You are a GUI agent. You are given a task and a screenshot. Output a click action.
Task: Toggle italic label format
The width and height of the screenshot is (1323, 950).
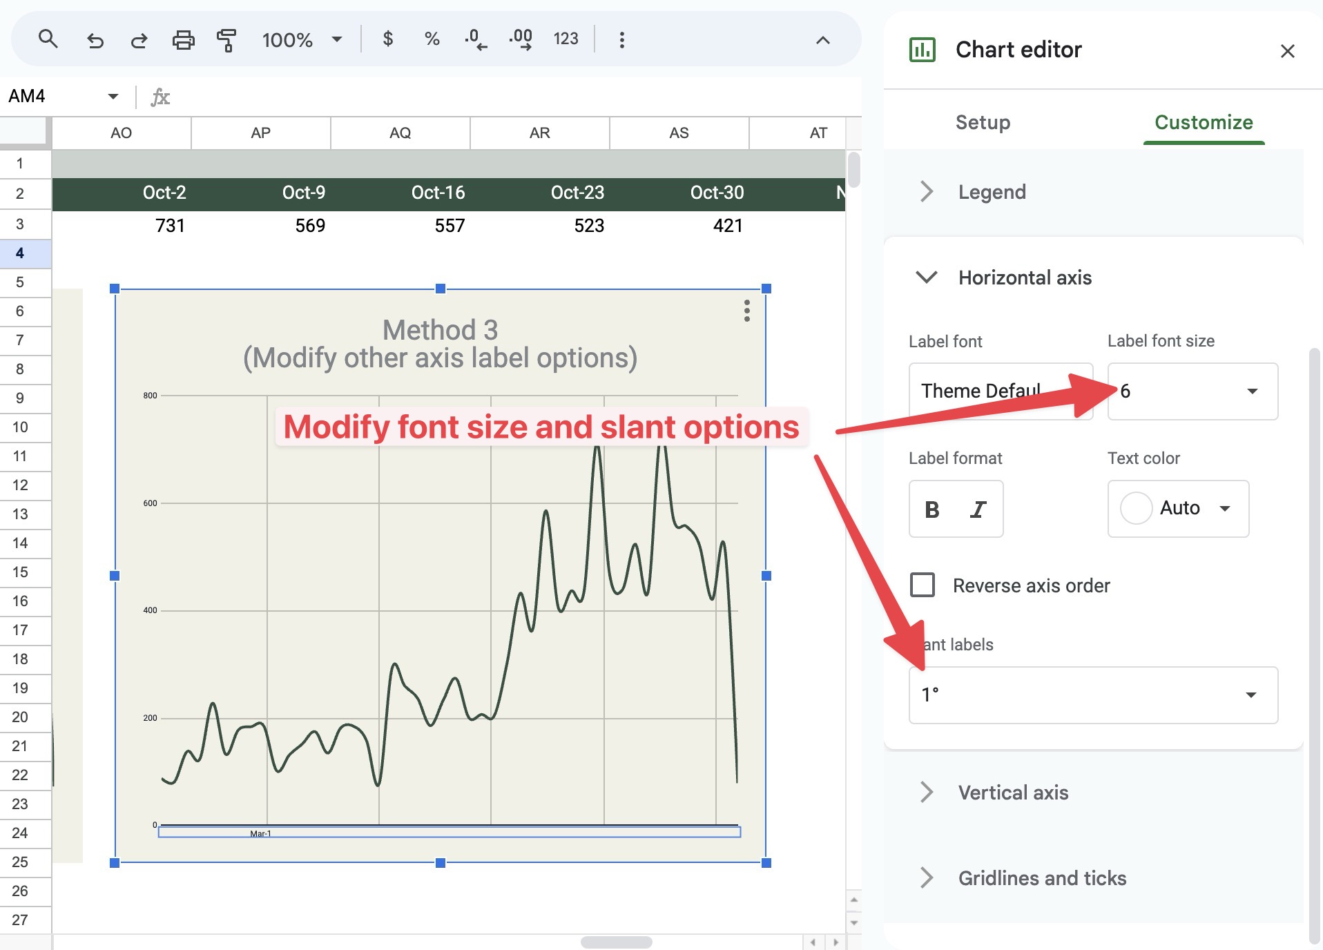pos(978,509)
